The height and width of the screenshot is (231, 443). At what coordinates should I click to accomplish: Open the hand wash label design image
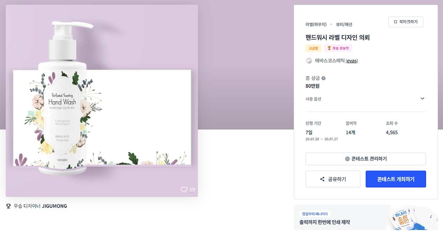[x=102, y=101]
